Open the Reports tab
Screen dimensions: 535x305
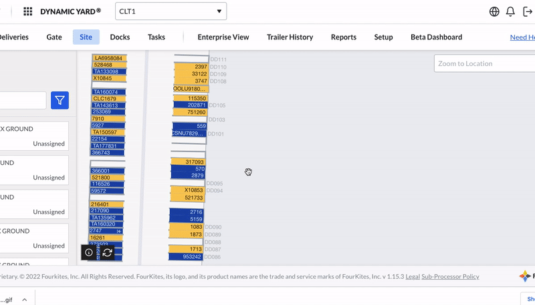344,37
